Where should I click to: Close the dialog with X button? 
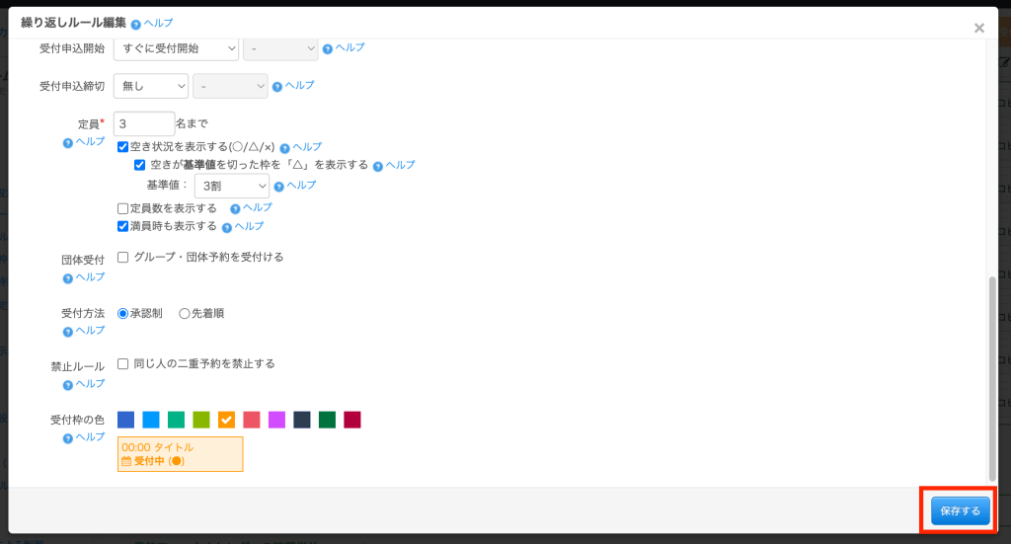tap(978, 29)
